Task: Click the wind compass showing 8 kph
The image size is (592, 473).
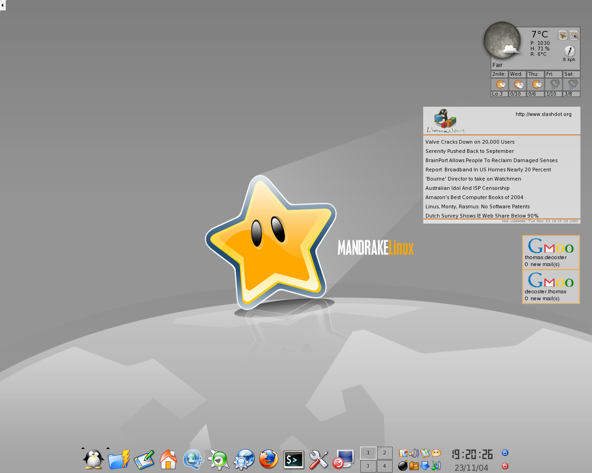Action: click(x=569, y=51)
